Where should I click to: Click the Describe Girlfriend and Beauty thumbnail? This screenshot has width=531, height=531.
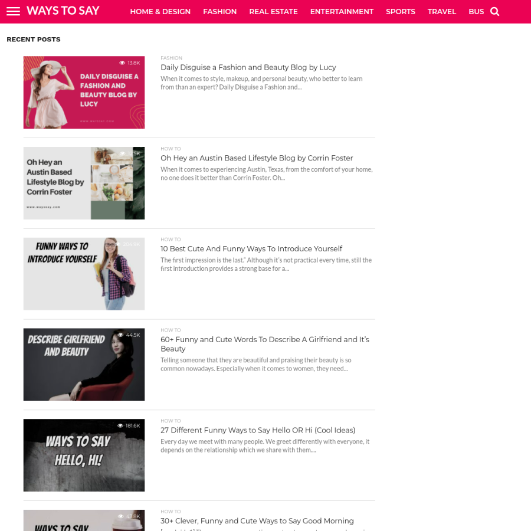click(84, 365)
